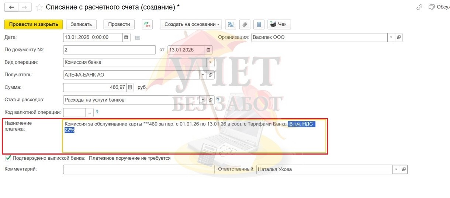Open calculator for the Сумма field

(130, 88)
